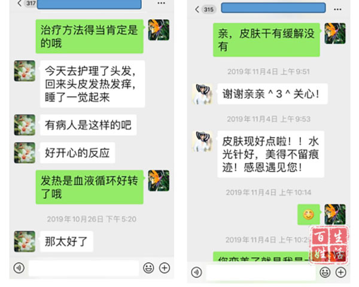Focus the message input field in left chat

[x=84, y=268]
